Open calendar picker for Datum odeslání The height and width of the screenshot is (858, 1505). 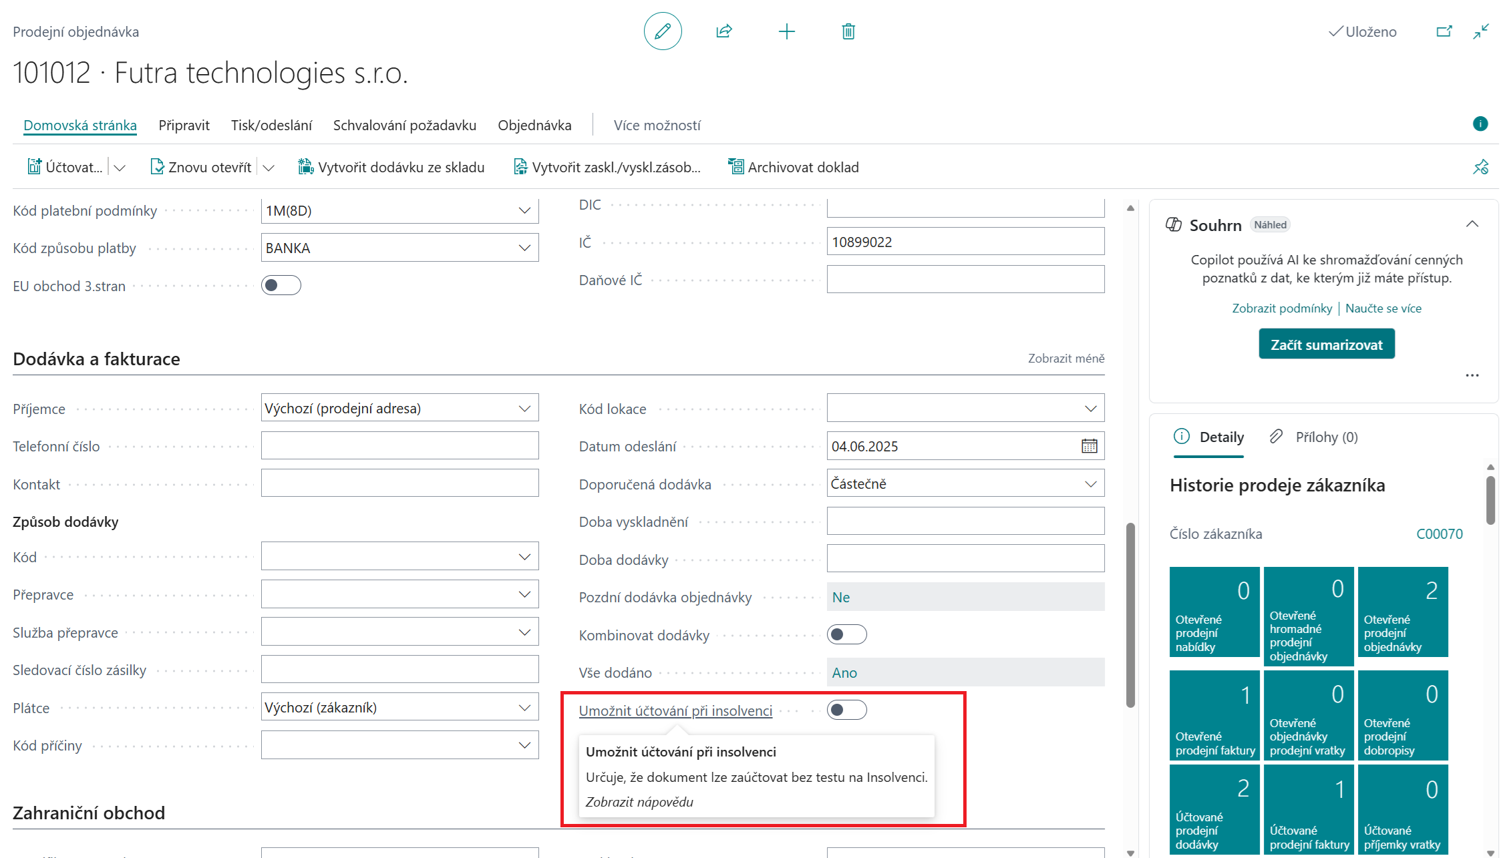[x=1089, y=445]
